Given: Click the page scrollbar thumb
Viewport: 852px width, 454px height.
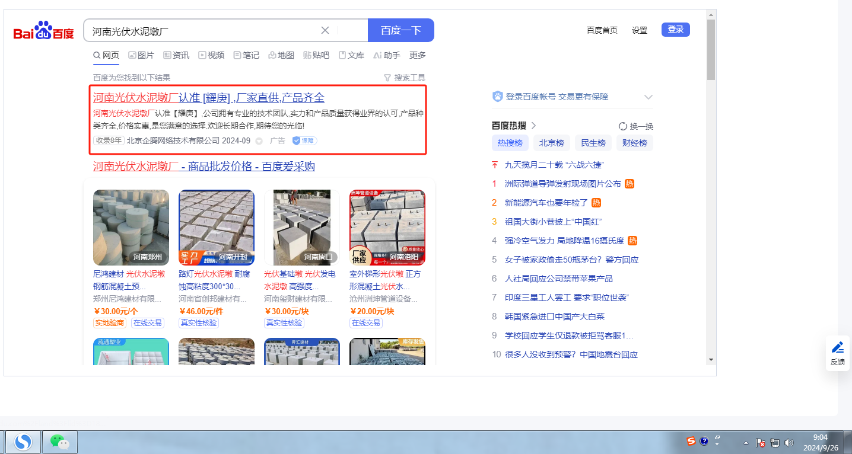Looking at the screenshot, I should [711, 50].
